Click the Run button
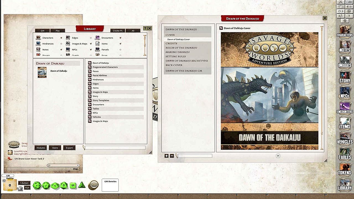This screenshot has width=354, height=199. [27, 188]
